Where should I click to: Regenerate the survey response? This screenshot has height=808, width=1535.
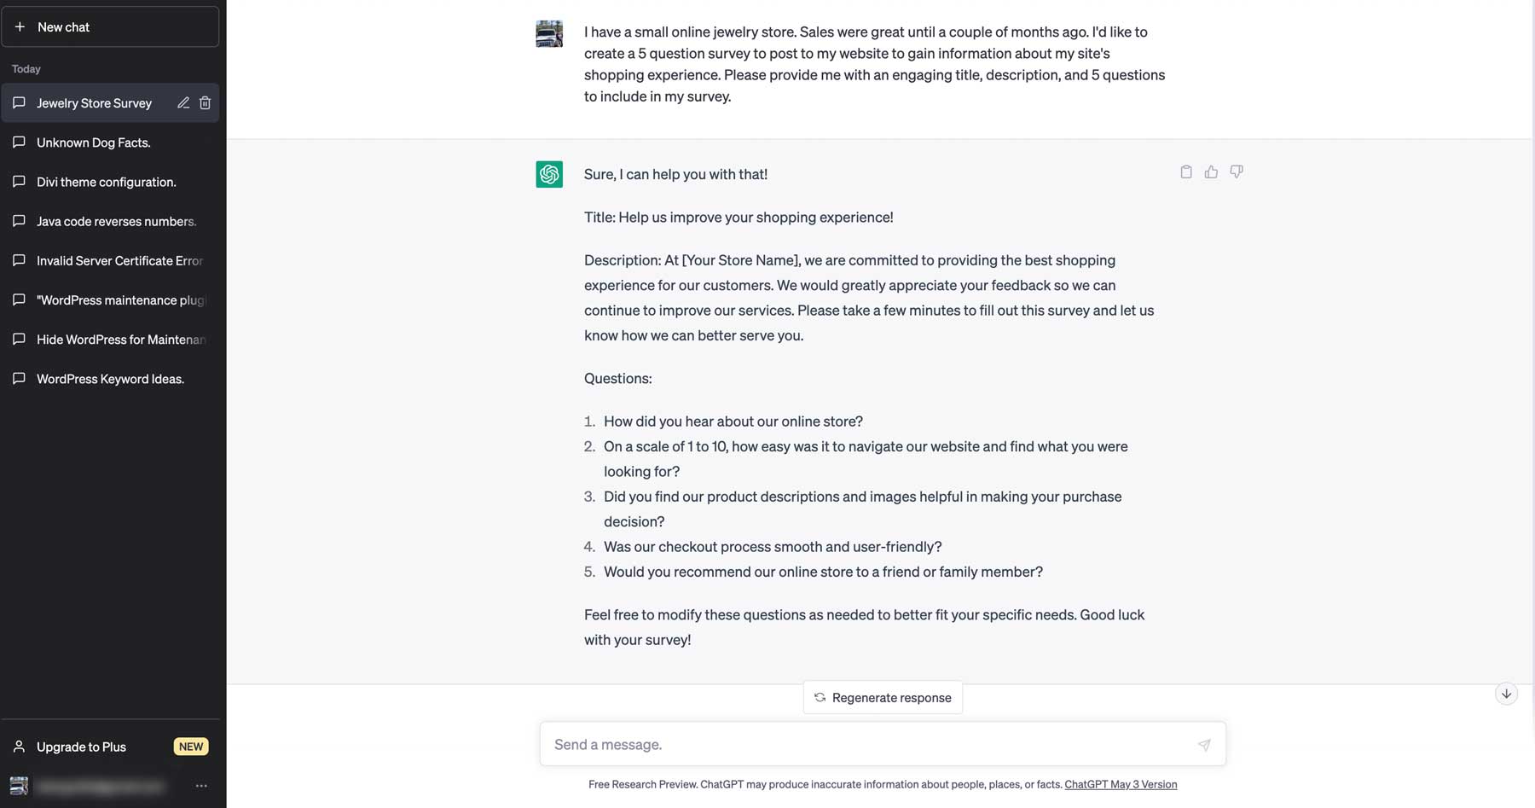tap(882, 697)
